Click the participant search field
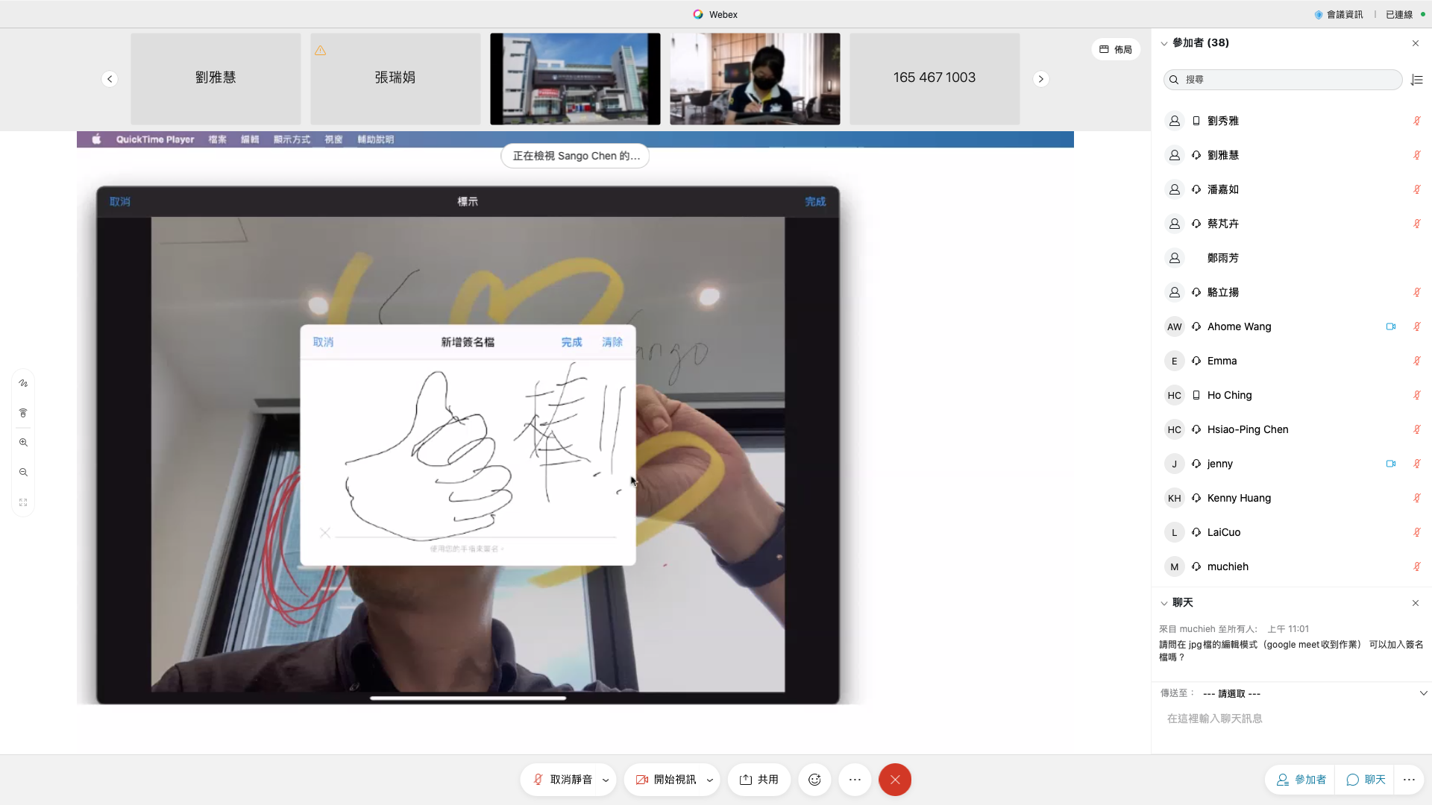 tap(1283, 80)
